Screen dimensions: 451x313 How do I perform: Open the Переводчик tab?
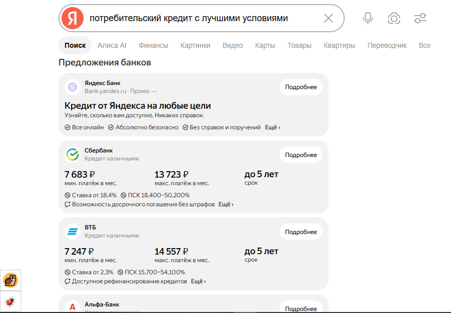pos(387,45)
